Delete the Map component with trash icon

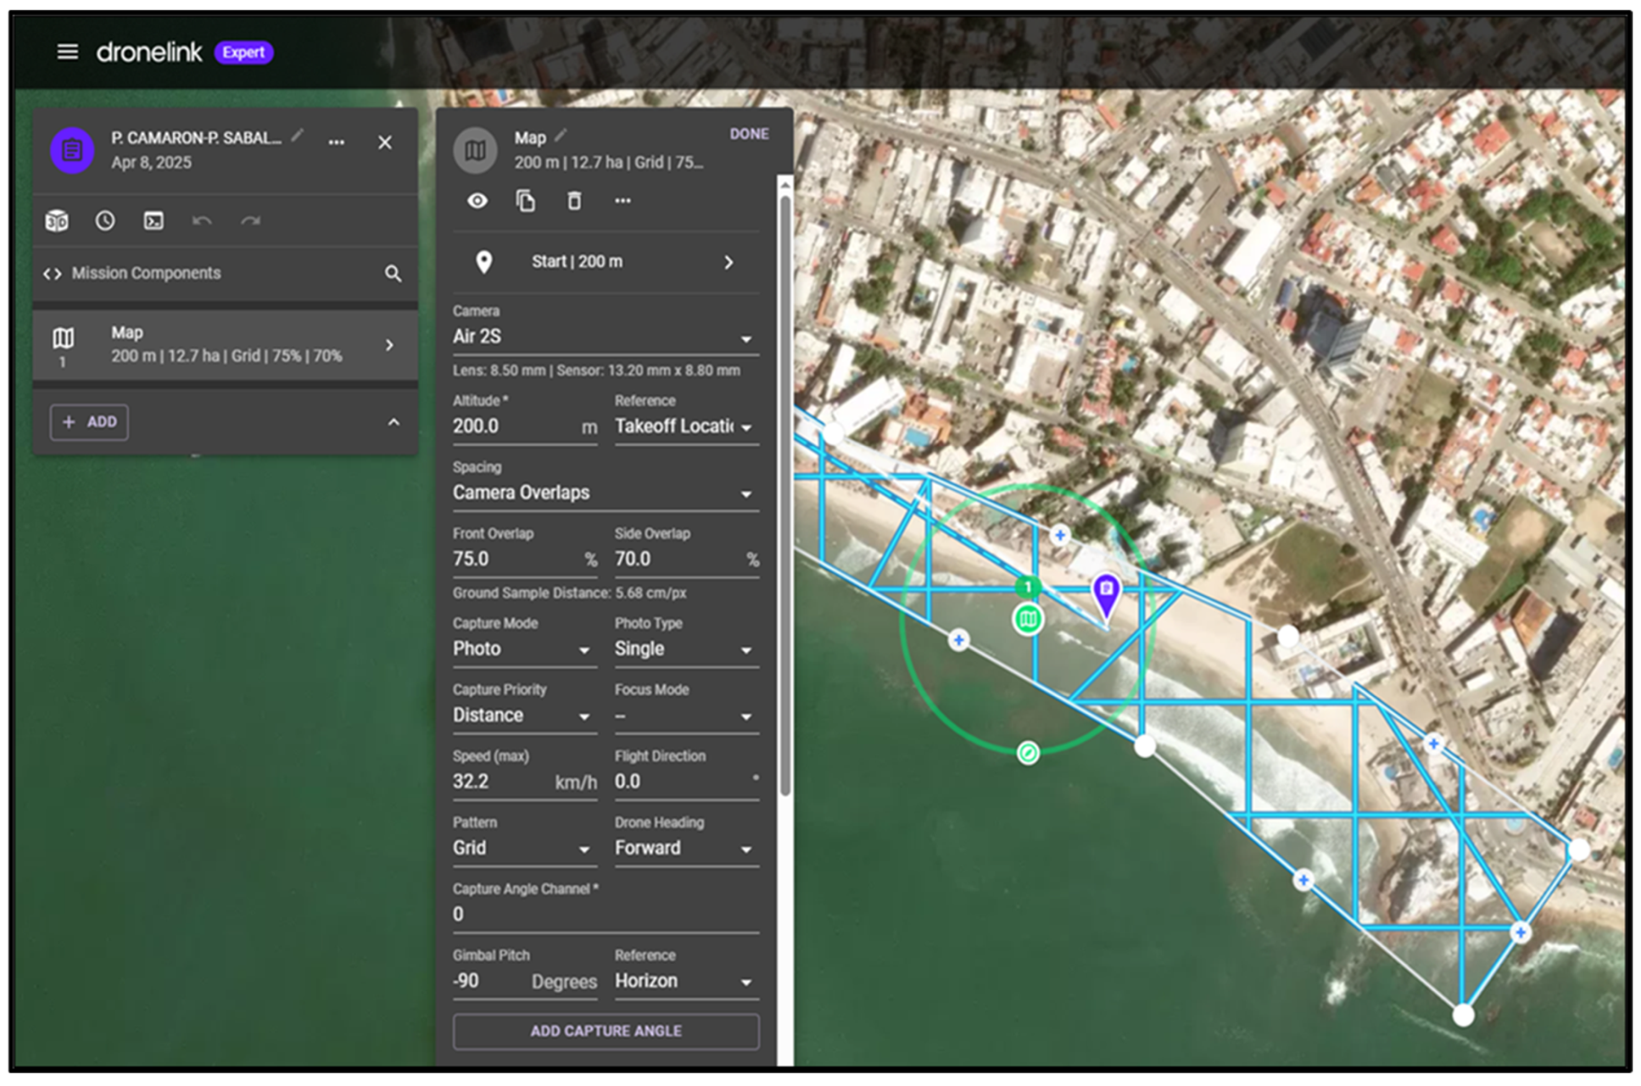point(575,201)
